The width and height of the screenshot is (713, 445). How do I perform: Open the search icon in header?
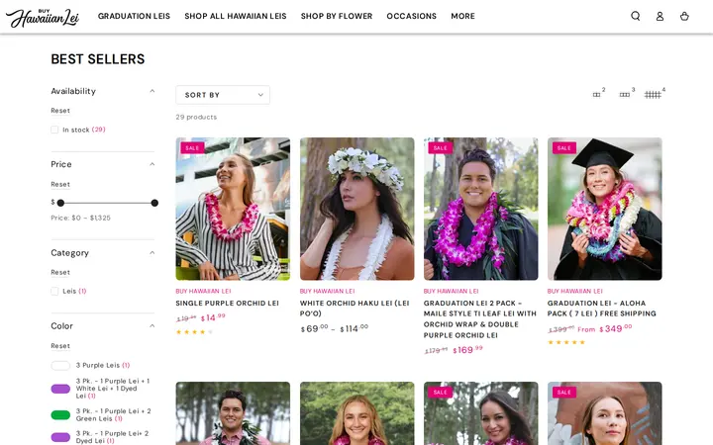(635, 16)
